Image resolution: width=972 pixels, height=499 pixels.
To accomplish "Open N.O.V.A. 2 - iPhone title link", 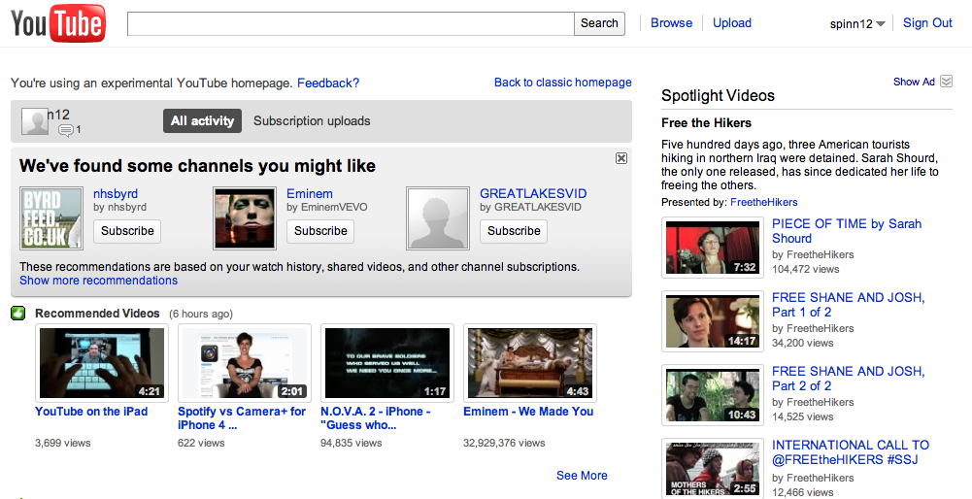I will click(375, 418).
